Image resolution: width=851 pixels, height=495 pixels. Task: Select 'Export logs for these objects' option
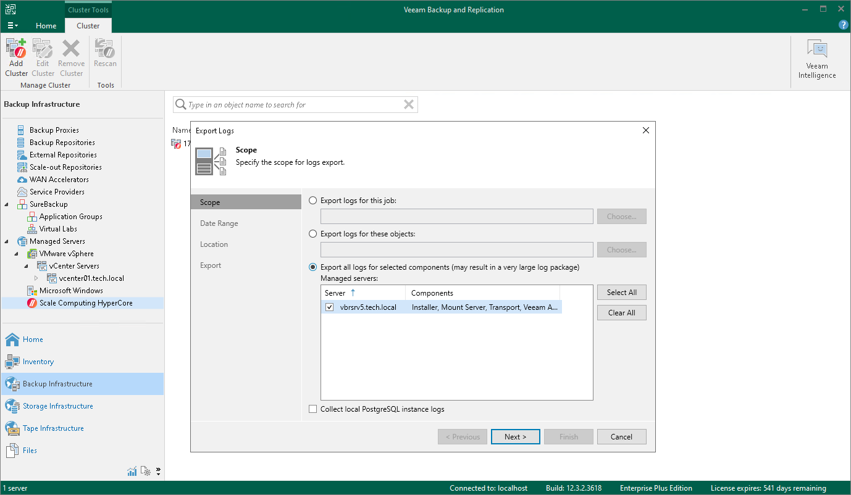[313, 234]
